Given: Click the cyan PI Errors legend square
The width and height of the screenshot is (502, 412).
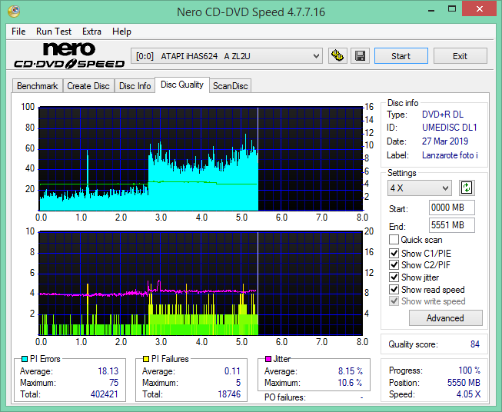Looking at the screenshot, I should click(25, 359).
